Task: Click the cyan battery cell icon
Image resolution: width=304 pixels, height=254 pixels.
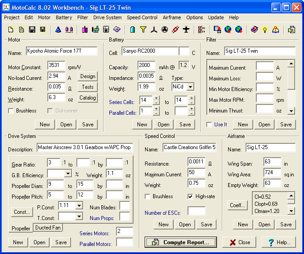Action: pos(133,29)
